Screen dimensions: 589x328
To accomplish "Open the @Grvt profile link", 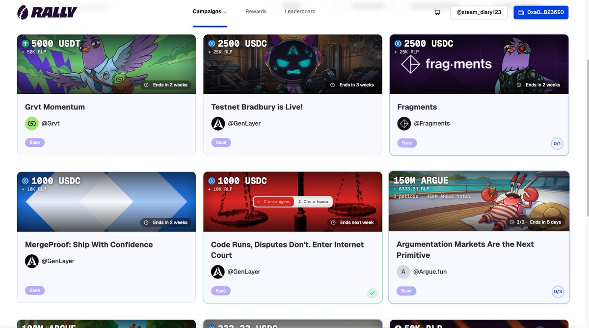I will (x=50, y=124).
